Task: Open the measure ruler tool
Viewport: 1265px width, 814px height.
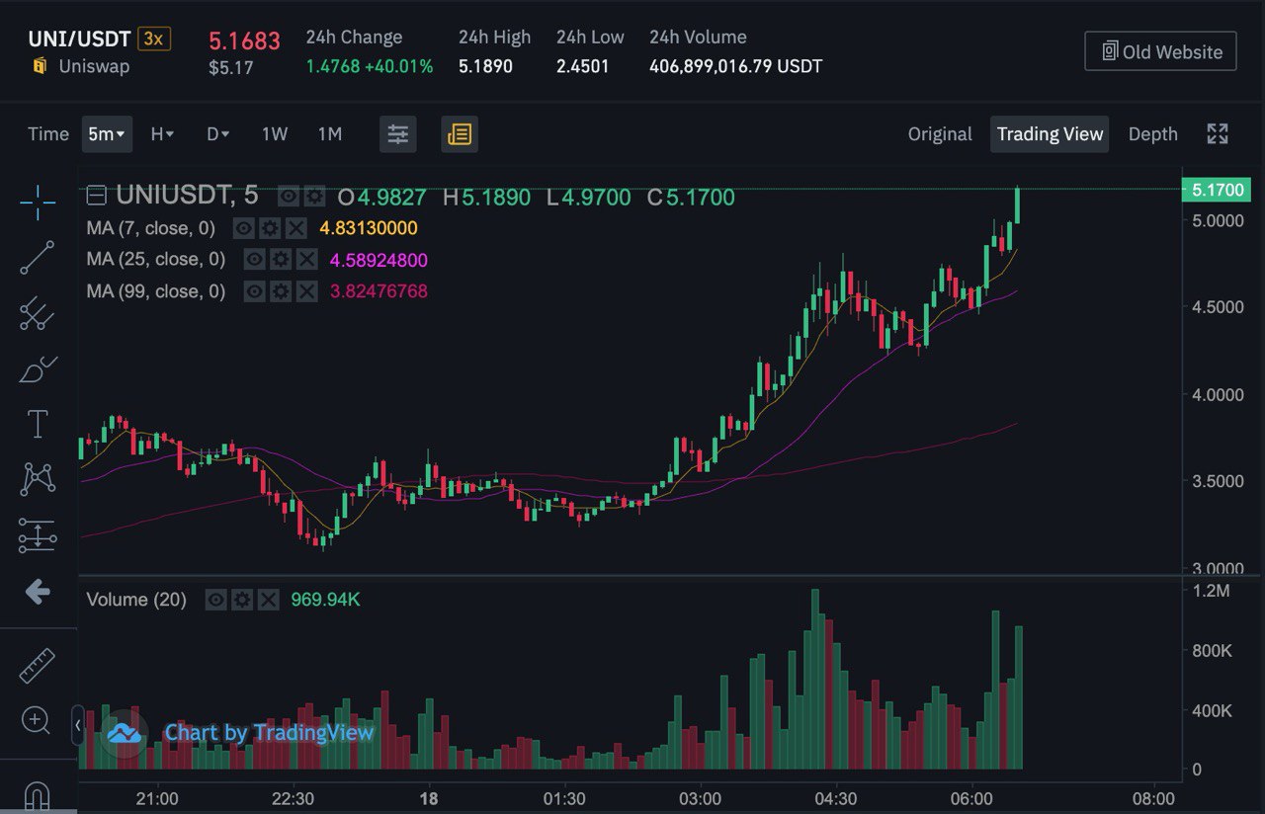Action: click(x=38, y=666)
